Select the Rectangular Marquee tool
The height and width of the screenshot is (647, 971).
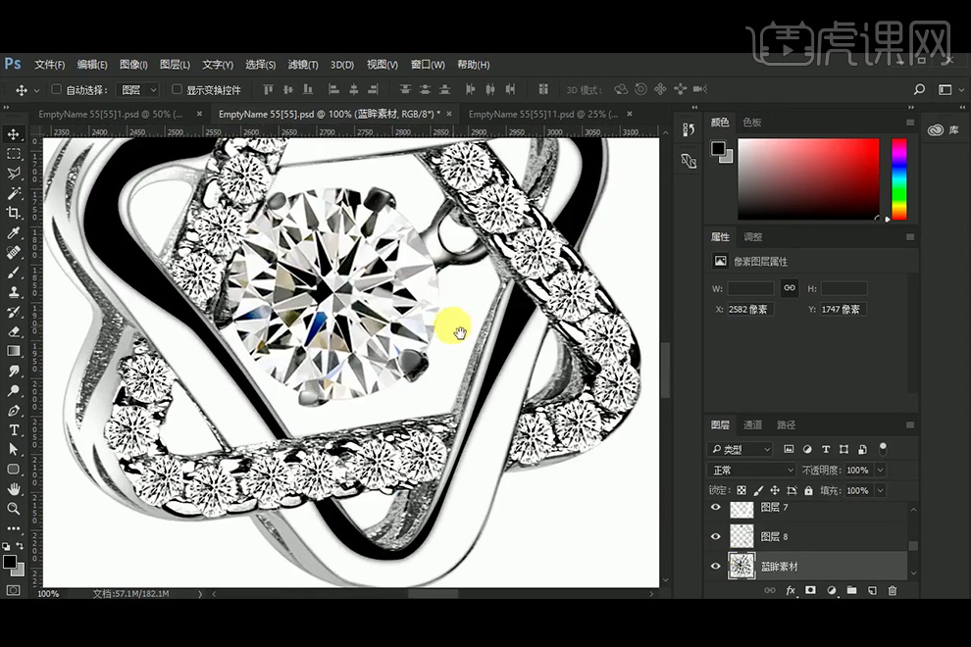pos(13,154)
